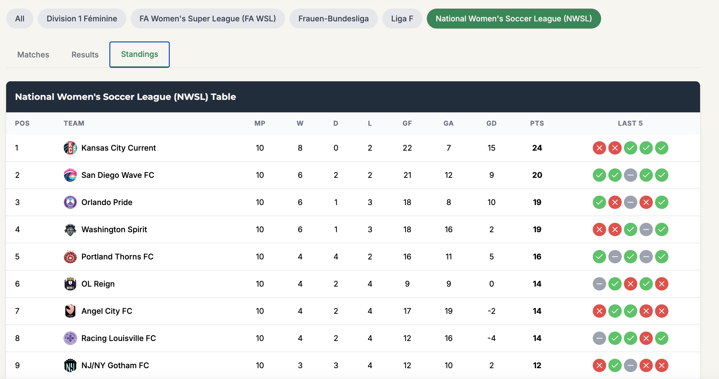719x379 pixels.
Task: Click the Kansas City Current team name
Action: tap(119, 148)
